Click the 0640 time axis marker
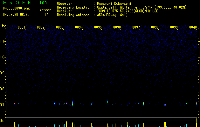 193,27
